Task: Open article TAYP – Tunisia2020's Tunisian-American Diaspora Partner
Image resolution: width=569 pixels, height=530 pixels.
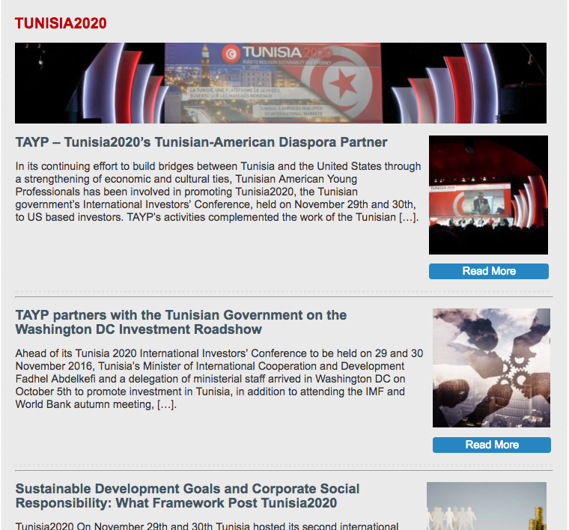Action: [x=201, y=142]
